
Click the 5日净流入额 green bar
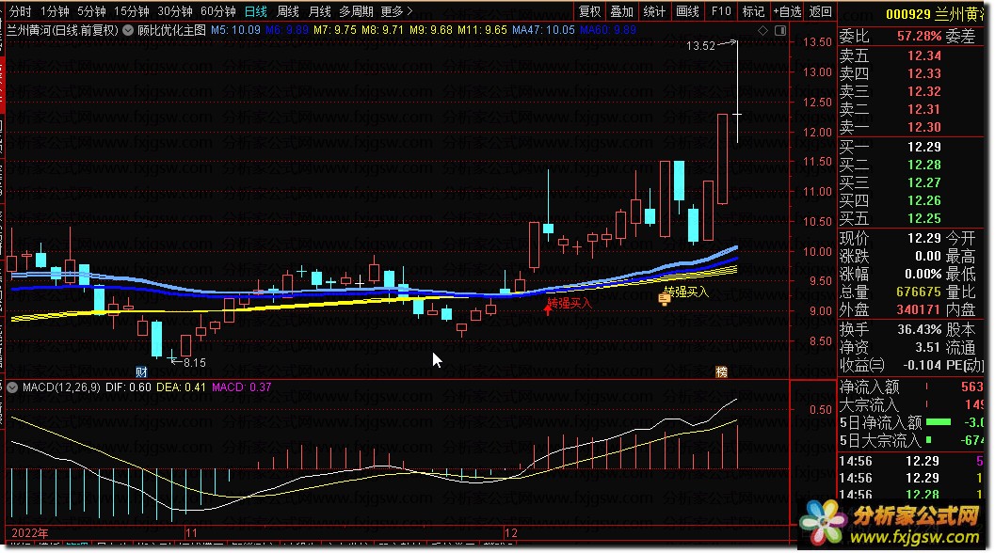939,421
